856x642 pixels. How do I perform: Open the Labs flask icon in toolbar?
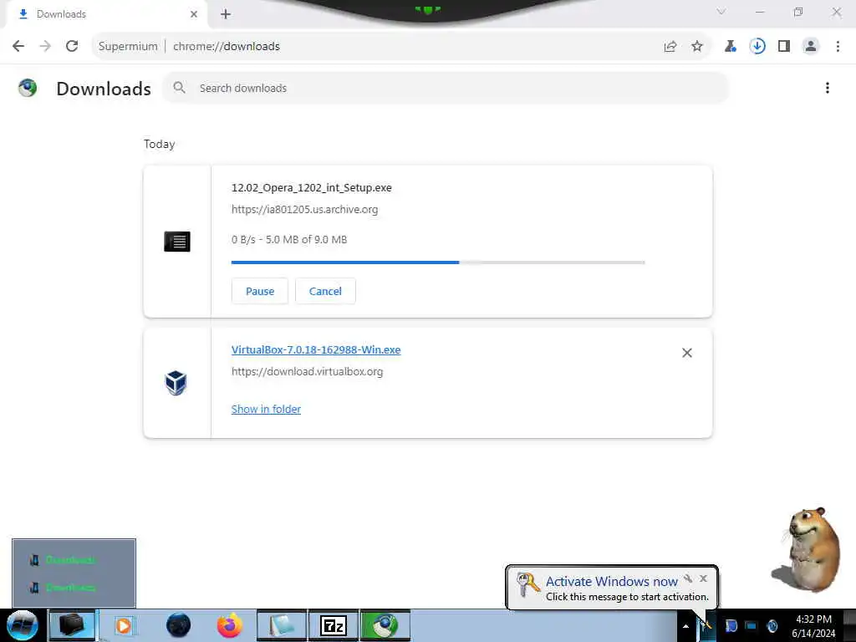(731, 47)
